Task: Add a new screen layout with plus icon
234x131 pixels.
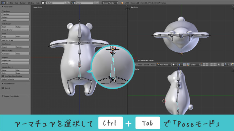Action: 65,3
